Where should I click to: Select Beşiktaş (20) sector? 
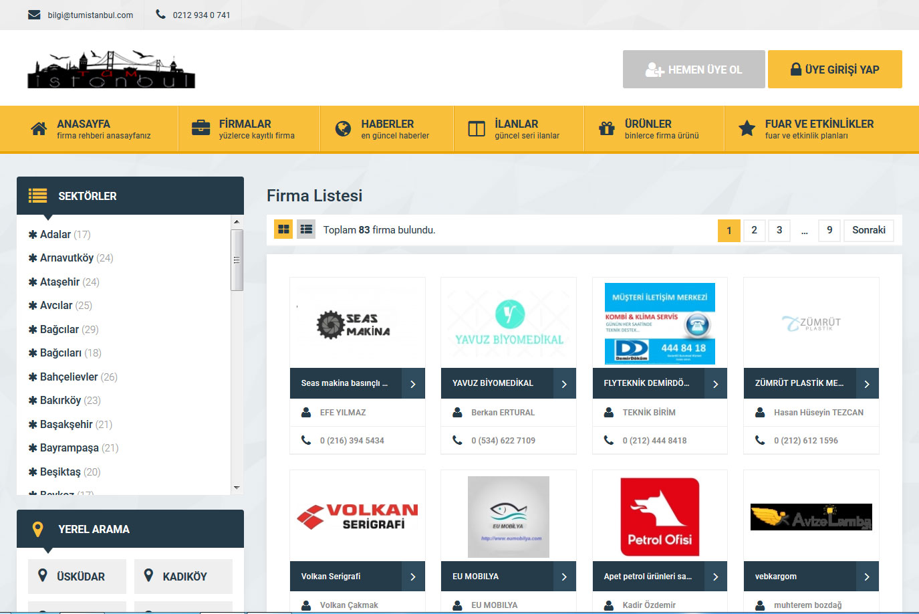(x=64, y=472)
